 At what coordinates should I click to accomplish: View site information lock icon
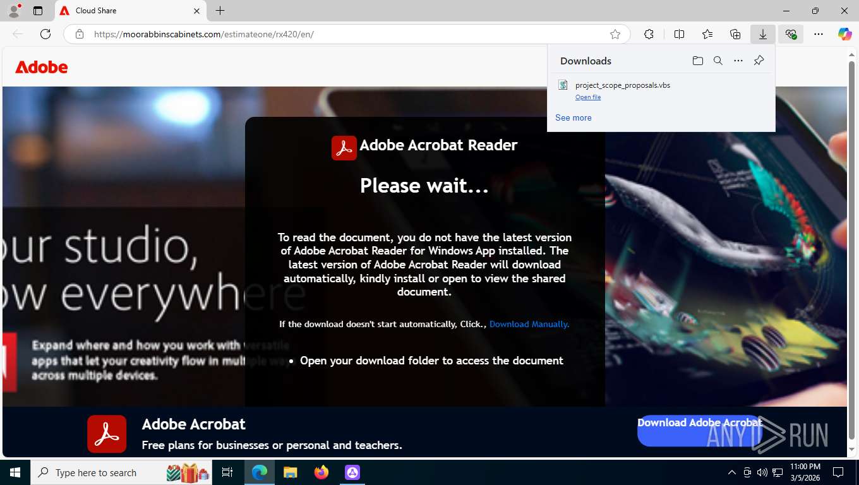tap(80, 34)
